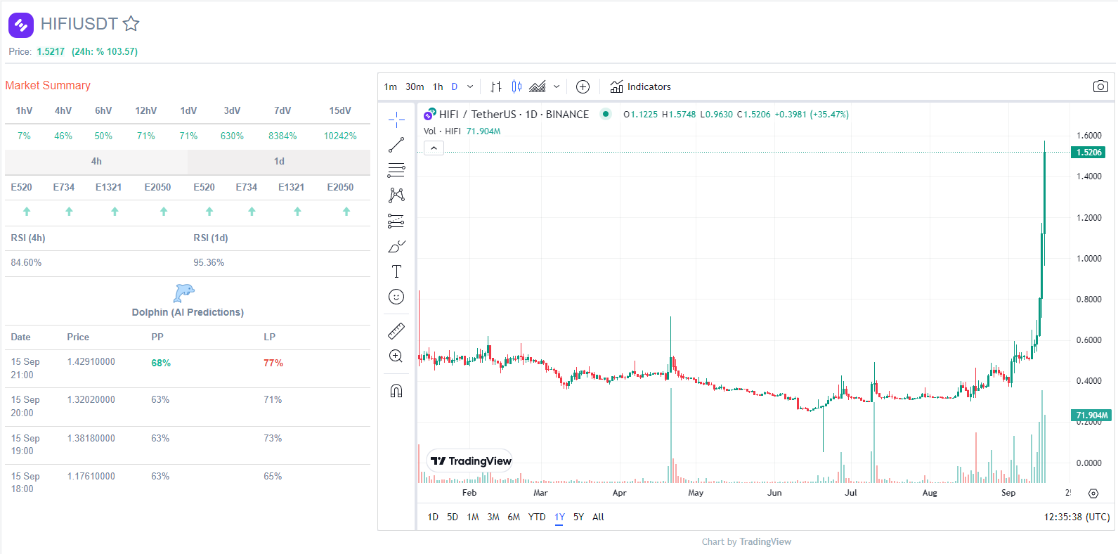Click the 24h change 103.57 text

point(105,51)
